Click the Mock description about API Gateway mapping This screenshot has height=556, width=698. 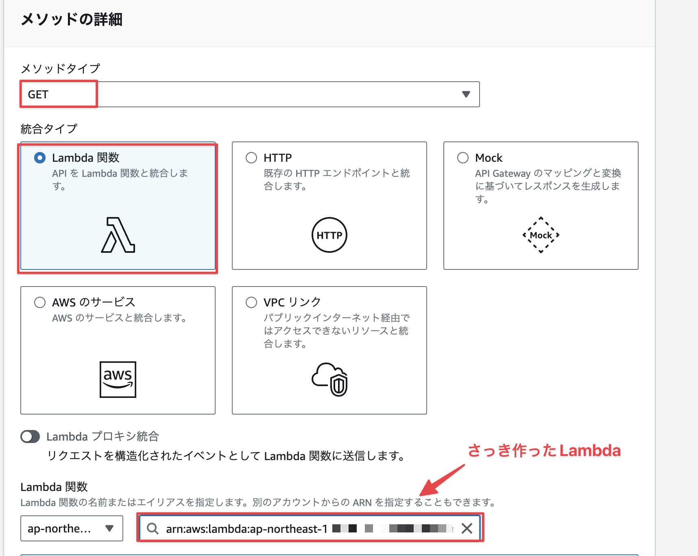(548, 186)
